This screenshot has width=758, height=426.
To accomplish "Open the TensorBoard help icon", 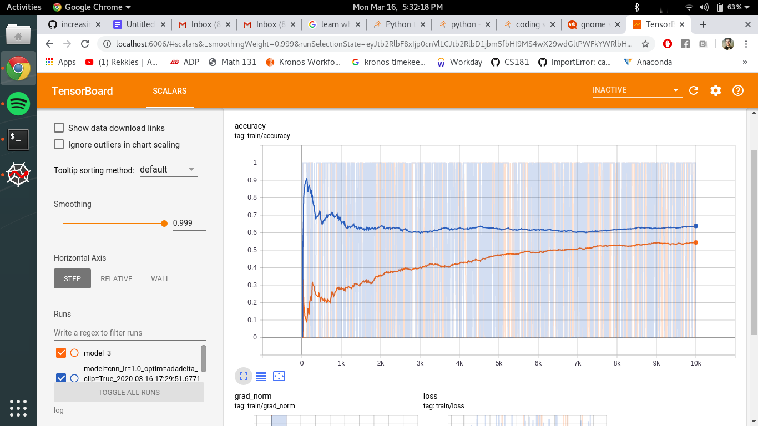I will 738,90.
